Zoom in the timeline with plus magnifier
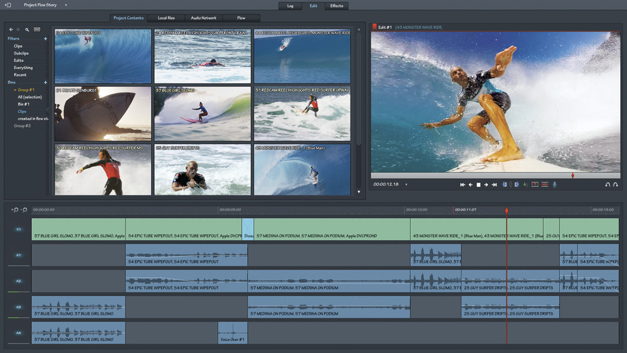 [15, 209]
